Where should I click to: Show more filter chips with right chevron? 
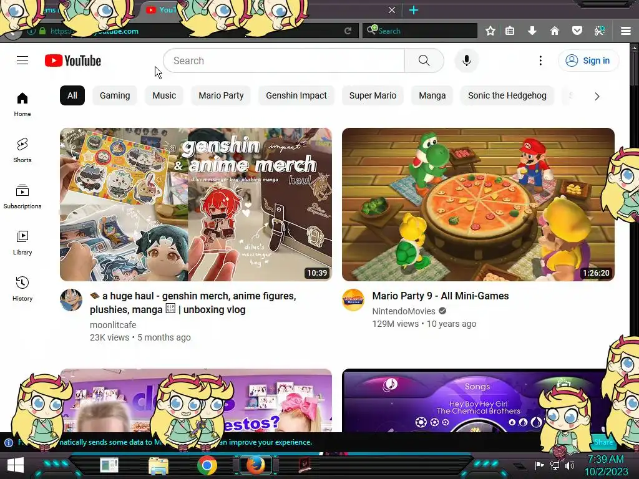click(597, 97)
